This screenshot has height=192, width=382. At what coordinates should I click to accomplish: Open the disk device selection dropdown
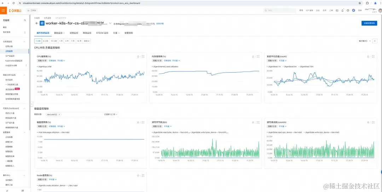pyautogui.click(x=82, y=114)
